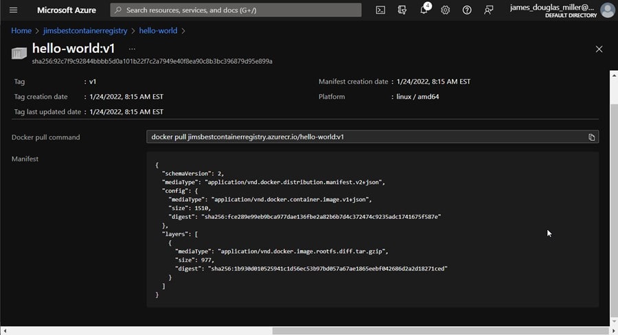Open Cloud Shell from the top bar

(x=380, y=10)
